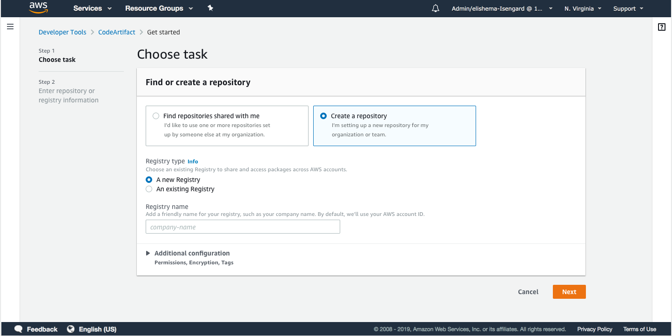Expand the Additional configuration section
This screenshot has width=672, height=336.
pyautogui.click(x=188, y=253)
